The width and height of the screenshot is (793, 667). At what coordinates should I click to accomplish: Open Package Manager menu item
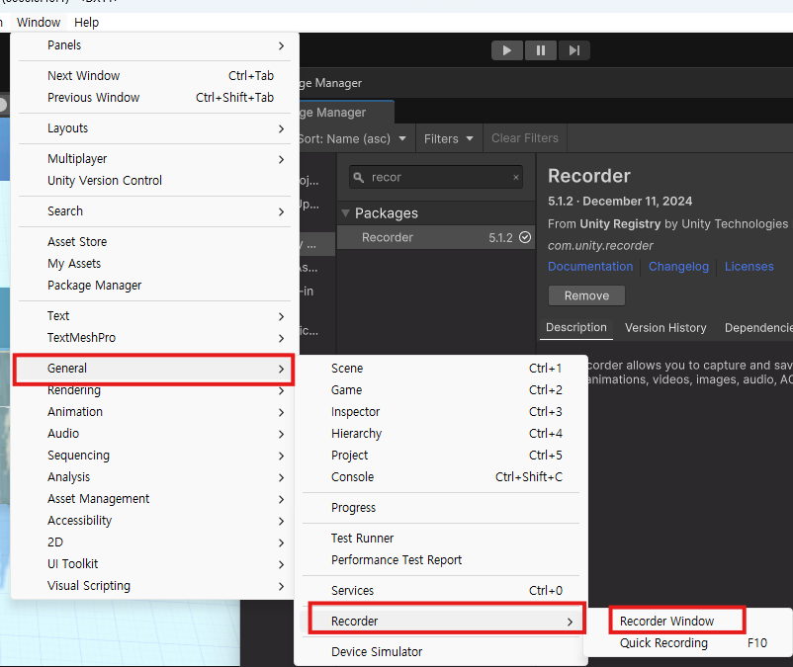[155, 285]
